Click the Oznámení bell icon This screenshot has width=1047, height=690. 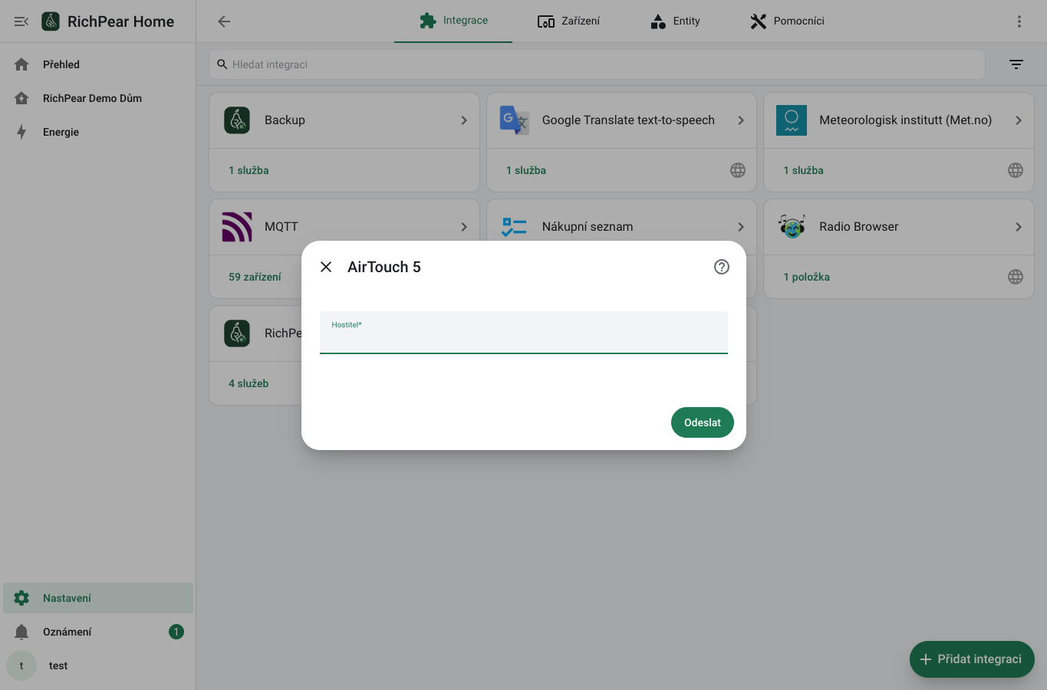tap(21, 632)
